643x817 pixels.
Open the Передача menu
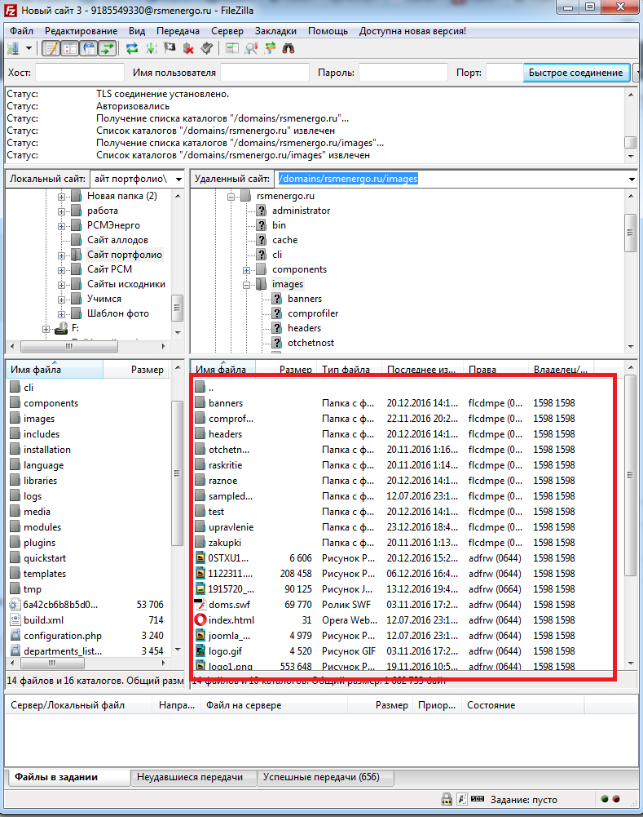178,31
